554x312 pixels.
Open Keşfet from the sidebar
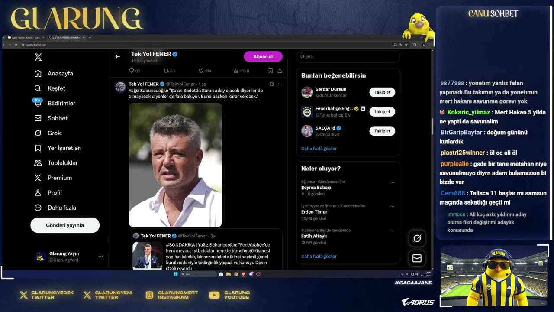50,88
